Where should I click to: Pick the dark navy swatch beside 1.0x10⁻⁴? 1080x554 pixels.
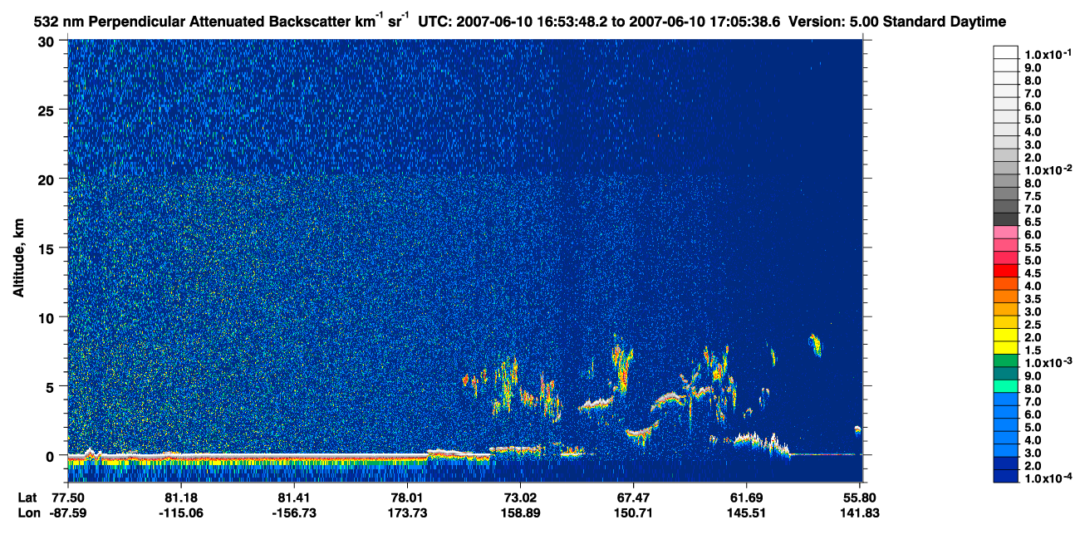pos(1005,476)
